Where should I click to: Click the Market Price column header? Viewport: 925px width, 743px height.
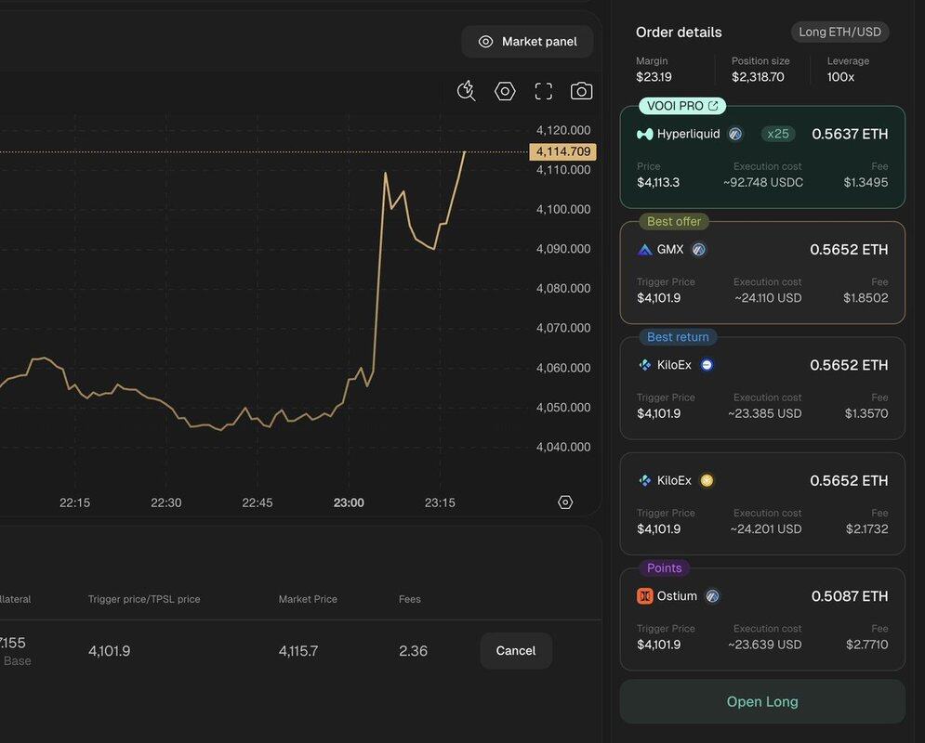308,599
